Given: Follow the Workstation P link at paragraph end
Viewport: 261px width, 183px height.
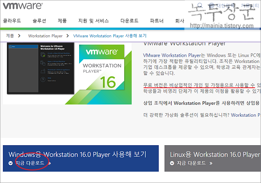Looking at the screenshot, I should (x=246, y=115).
